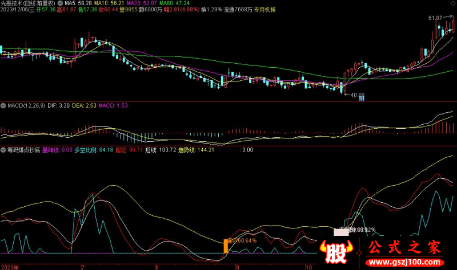This screenshot has width=457, height=270.
Task: Click the 61.87 high price marker
Action: point(436,18)
